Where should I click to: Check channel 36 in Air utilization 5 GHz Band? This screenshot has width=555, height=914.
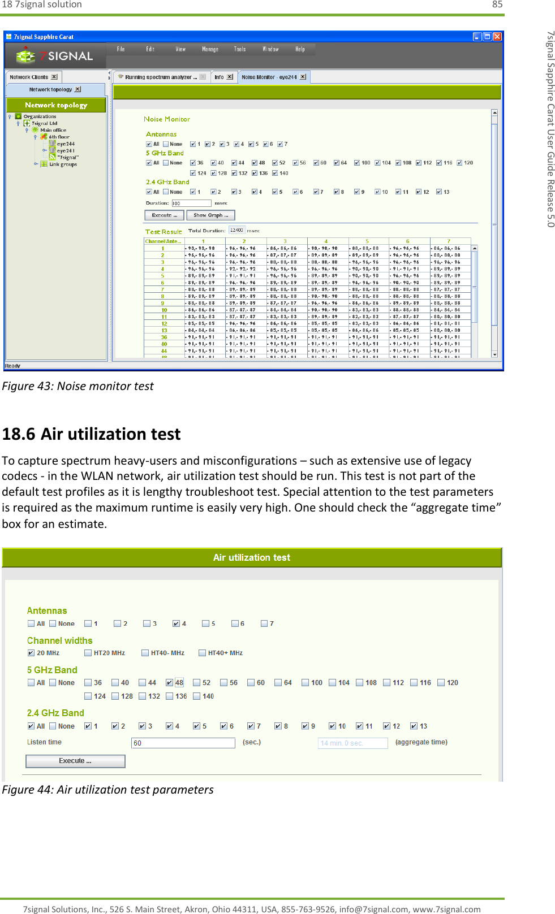[88, 683]
